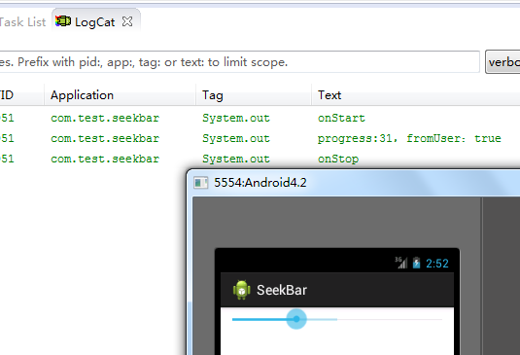Focus the log filter search field
This screenshot has height=355, width=520.
239,61
